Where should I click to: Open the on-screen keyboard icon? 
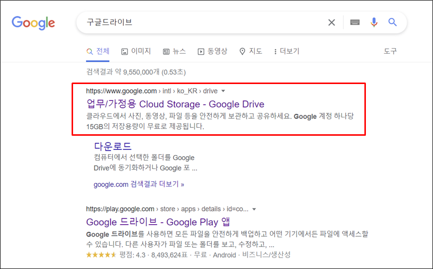point(355,22)
